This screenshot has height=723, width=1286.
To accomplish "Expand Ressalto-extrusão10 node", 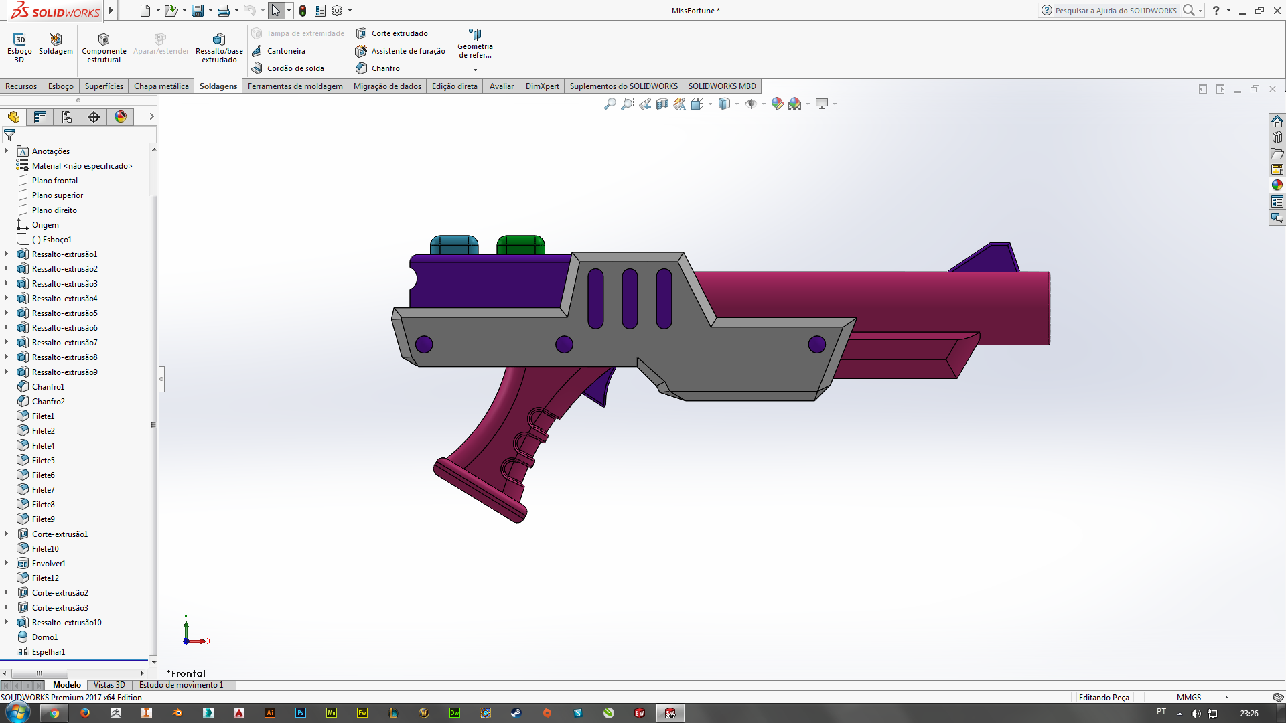I will pyautogui.click(x=7, y=623).
